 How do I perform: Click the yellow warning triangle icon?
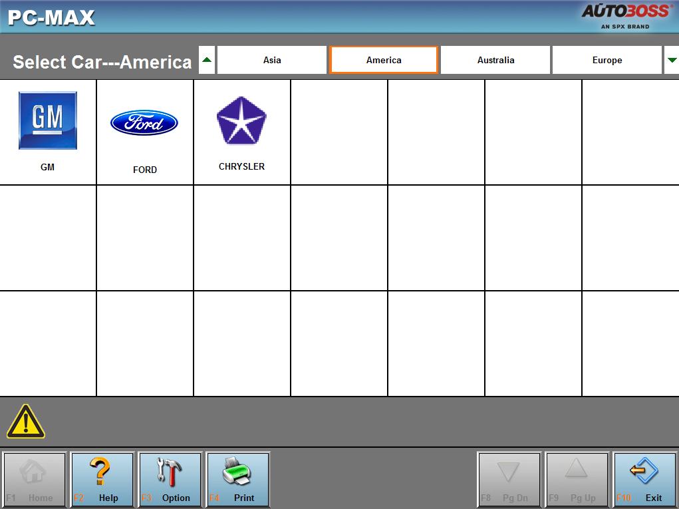pos(25,421)
